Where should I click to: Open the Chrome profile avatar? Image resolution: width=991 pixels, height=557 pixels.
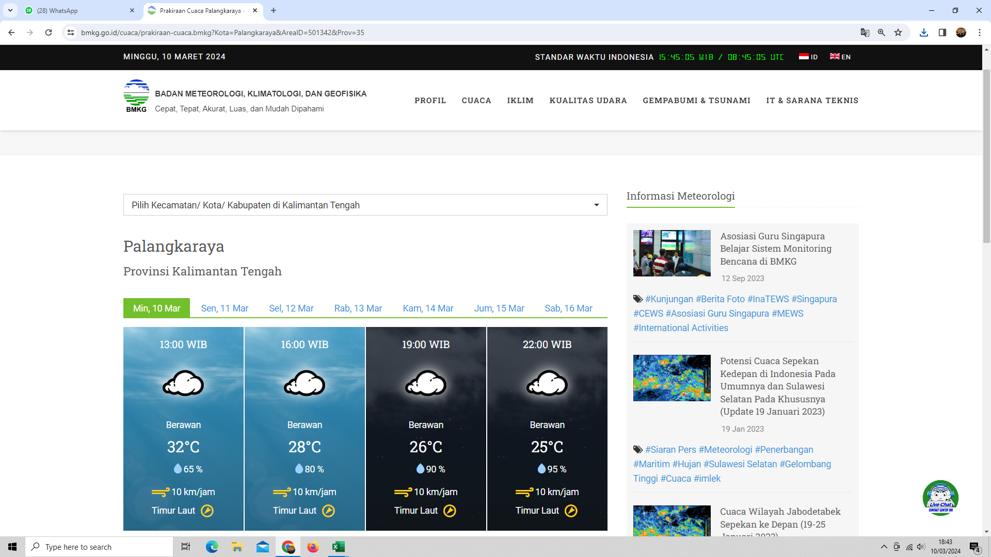(x=961, y=32)
